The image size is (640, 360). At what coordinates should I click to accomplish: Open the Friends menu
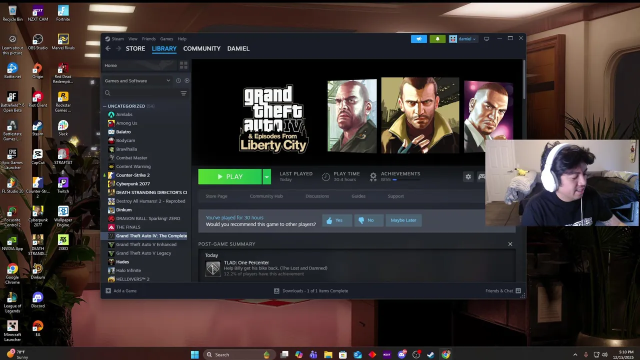(x=148, y=39)
